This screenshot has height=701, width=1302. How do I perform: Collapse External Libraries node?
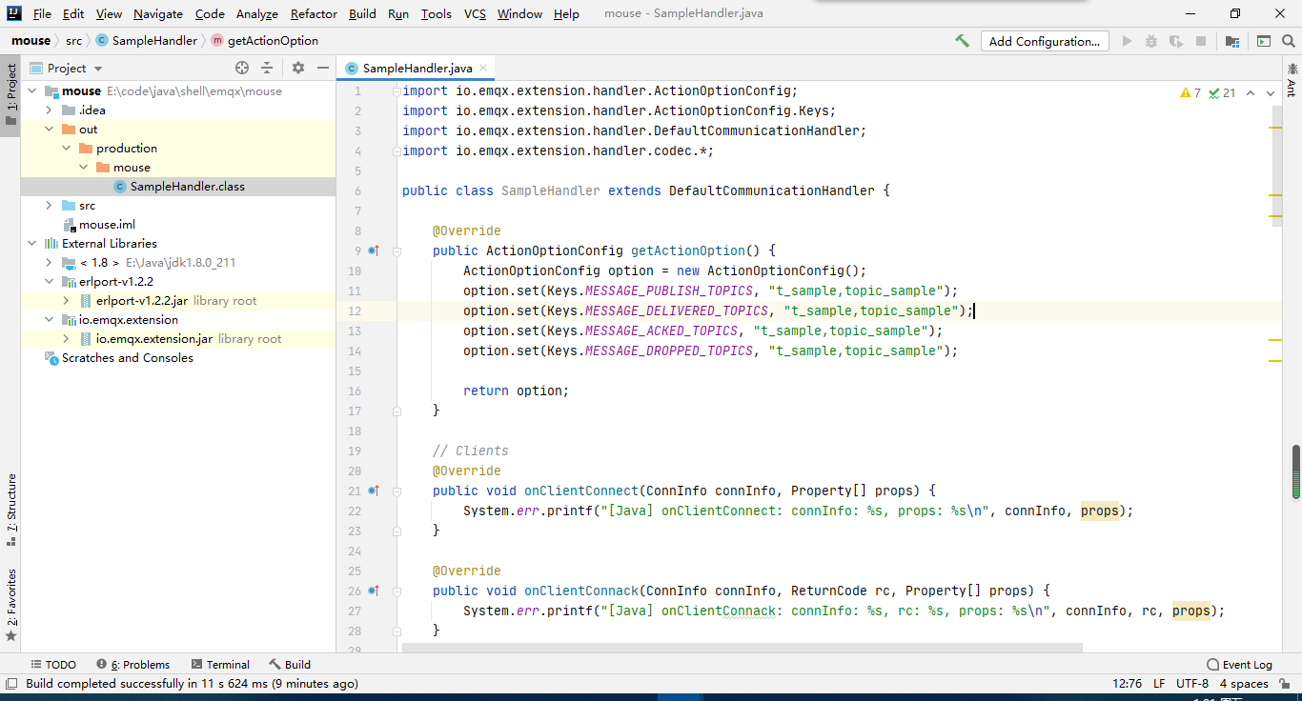click(32, 244)
